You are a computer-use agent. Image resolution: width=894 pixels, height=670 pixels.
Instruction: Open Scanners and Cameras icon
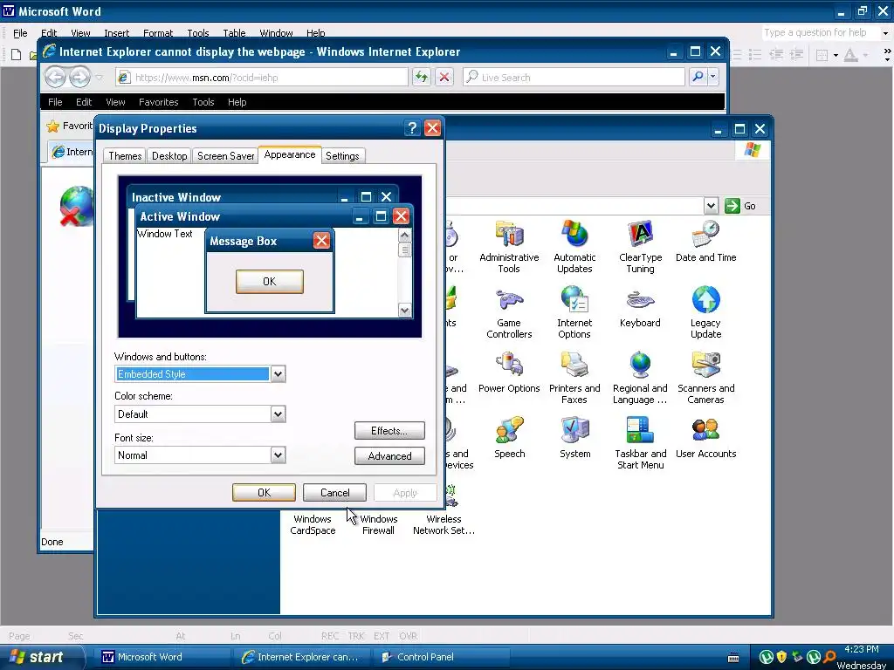tap(705, 378)
